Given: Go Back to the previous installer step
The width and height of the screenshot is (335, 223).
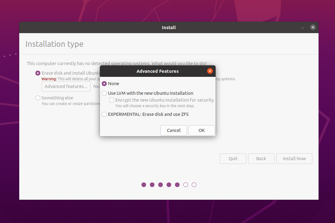Looking at the screenshot, I should [x=261, y=159].
